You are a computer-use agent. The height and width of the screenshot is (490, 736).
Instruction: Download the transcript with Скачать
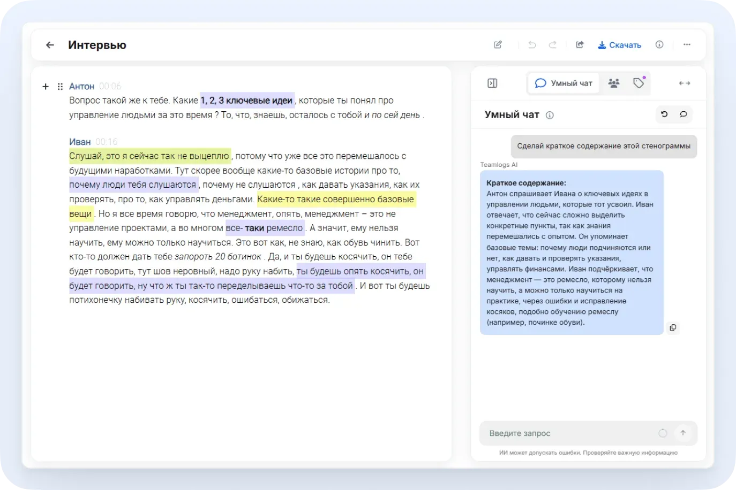[620, 45]
